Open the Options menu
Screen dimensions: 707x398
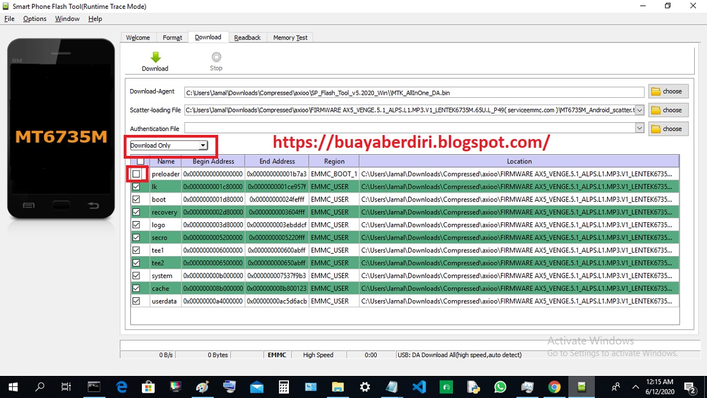34,18
